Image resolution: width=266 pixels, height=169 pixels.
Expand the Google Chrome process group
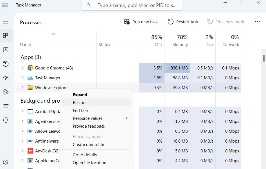[22, 68]
